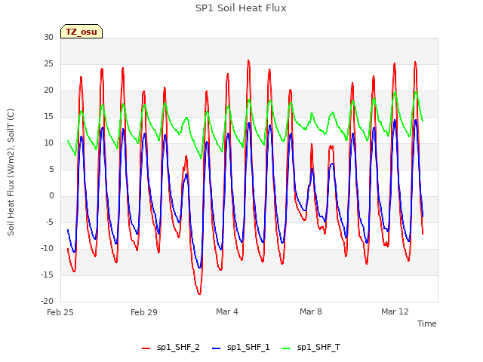
Task: Toggle the sp1_SHF_1 legend entry
Action: (x=241, y=347)
